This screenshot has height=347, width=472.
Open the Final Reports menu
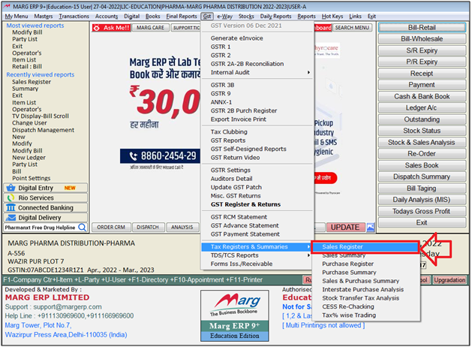182,17
